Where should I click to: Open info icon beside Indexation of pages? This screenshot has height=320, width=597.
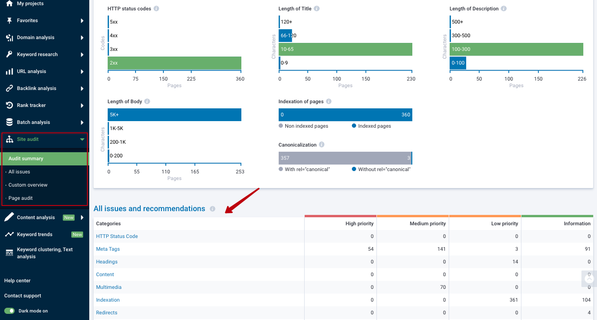[x=329, y=101]
